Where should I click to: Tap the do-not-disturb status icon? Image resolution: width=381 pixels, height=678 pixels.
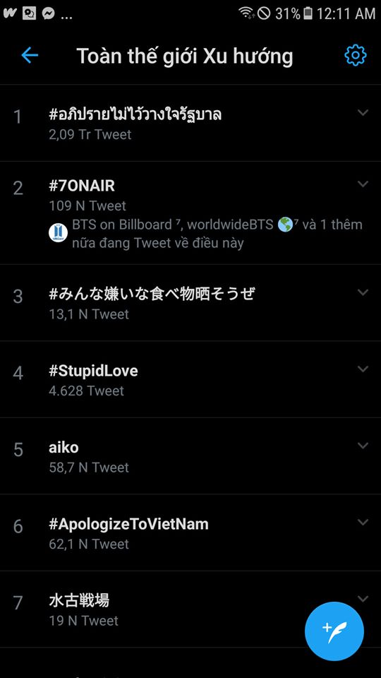click(x=263, y=13)
